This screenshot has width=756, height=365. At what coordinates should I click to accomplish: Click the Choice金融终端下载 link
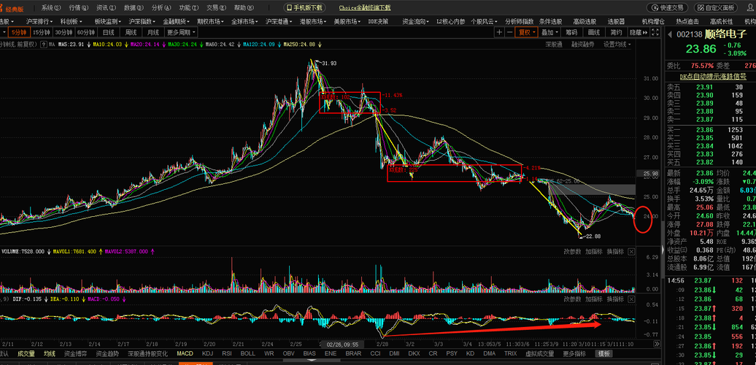tap(365, 8)
